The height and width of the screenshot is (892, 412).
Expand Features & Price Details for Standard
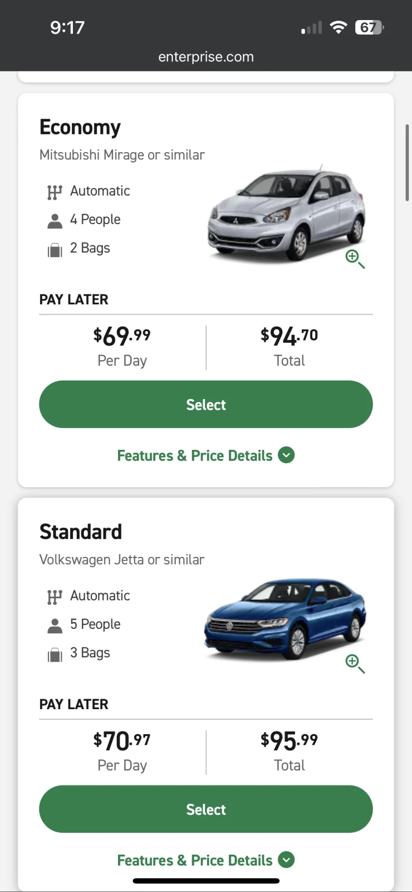[x=205, y=860]
